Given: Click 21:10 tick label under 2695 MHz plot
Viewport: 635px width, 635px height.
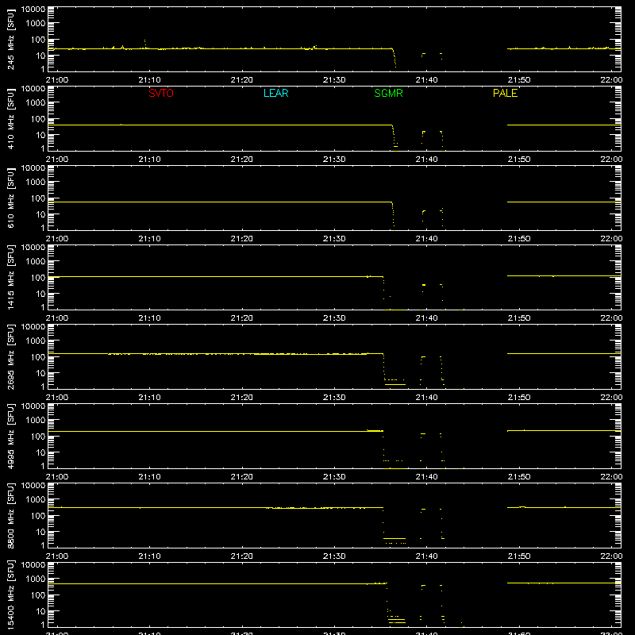Looking at the screenshot, I should click(149, 398).
